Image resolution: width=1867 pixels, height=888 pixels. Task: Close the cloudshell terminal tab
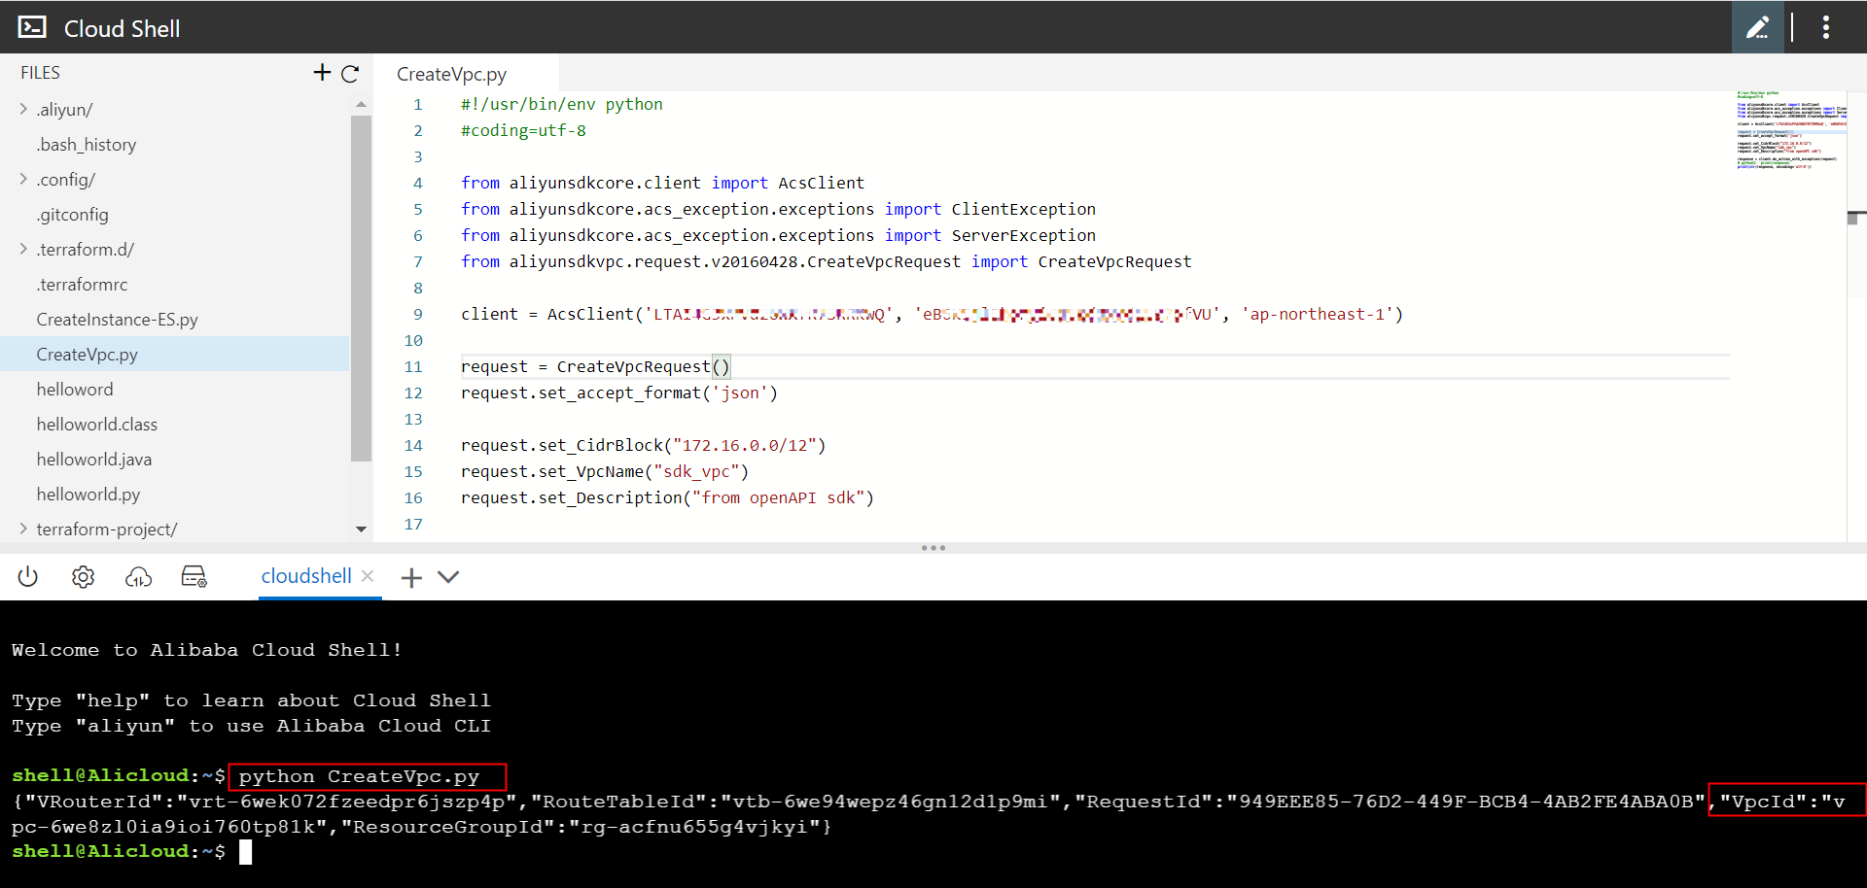[368, 575]
